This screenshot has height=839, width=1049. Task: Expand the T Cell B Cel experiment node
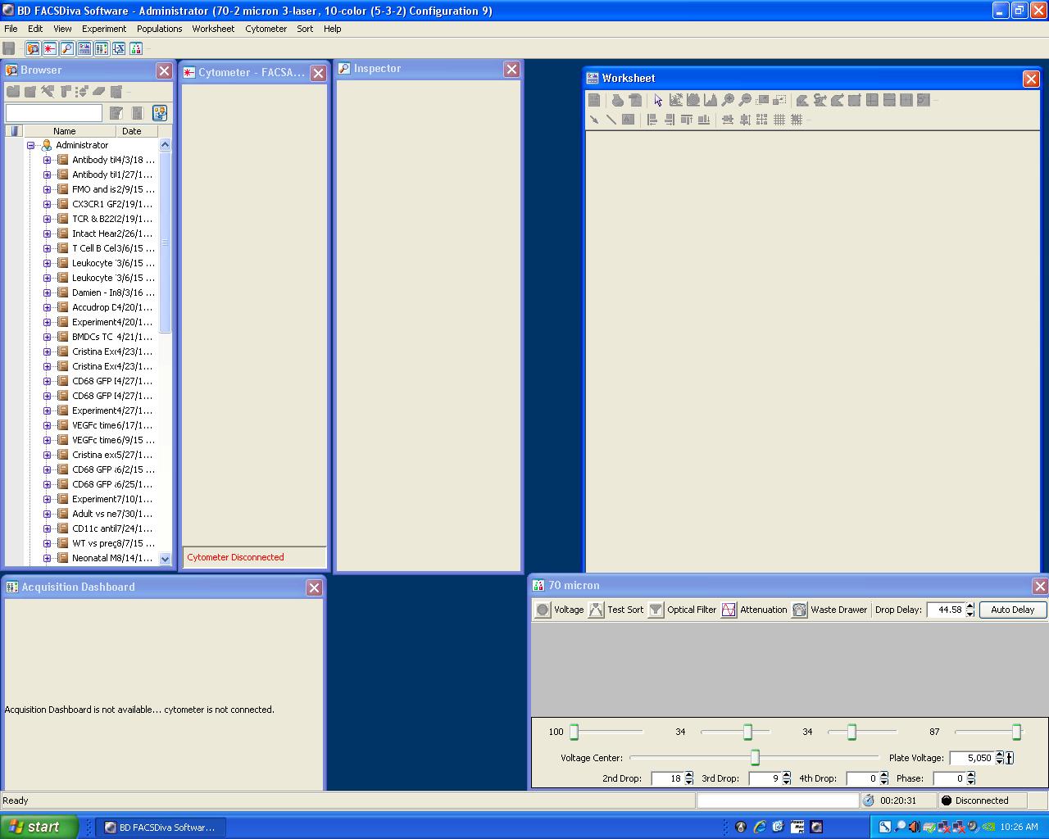(x=47, y=248)
